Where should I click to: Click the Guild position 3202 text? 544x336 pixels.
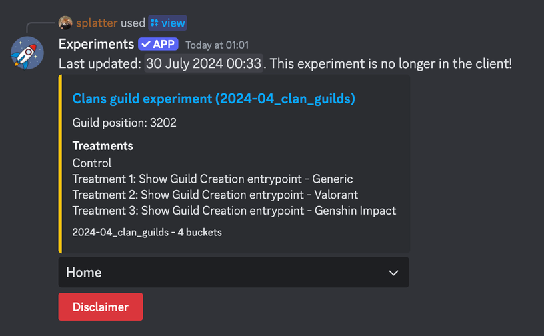coord(124,123)
